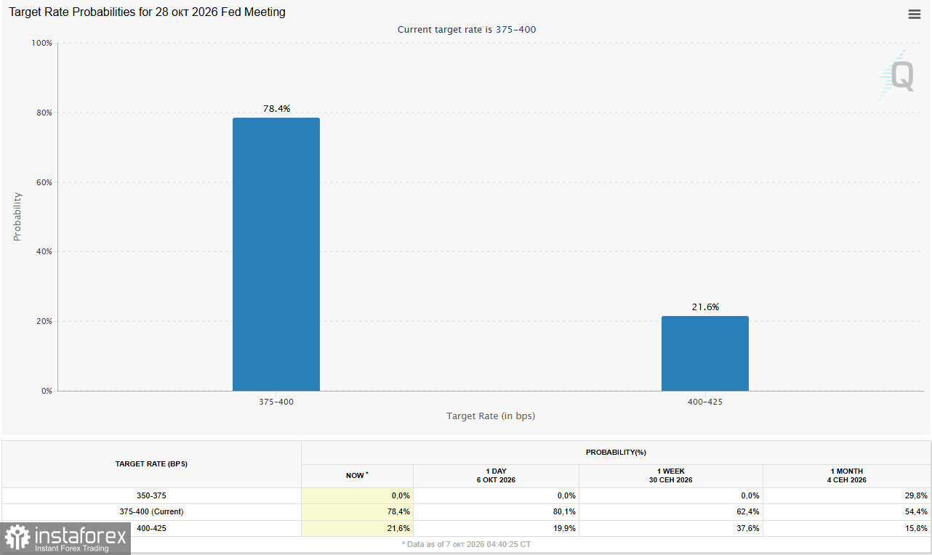Click the 100% y-axis tick label

(42, 43)
